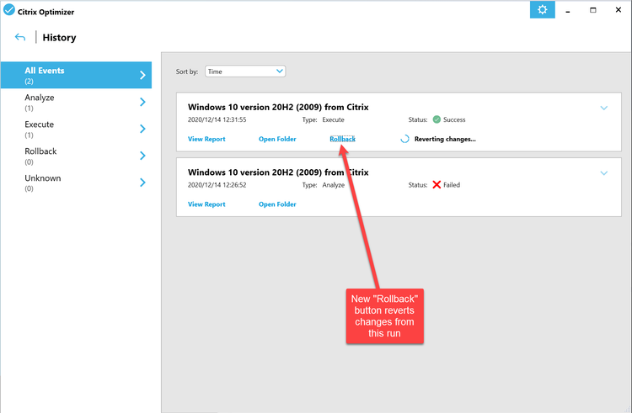Image resolution: width=632 pixels, height=413 pixels.
Task: Expand the Analyze run entry details
Action: 604,173
